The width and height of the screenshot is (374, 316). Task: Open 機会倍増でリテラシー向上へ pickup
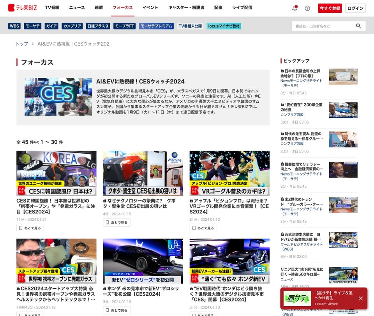[x=302, y=167]
